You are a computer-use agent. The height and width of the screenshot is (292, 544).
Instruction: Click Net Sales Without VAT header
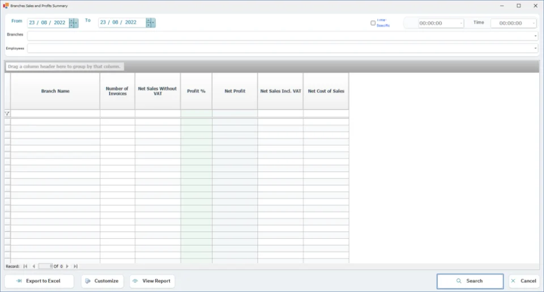point(158,91)
